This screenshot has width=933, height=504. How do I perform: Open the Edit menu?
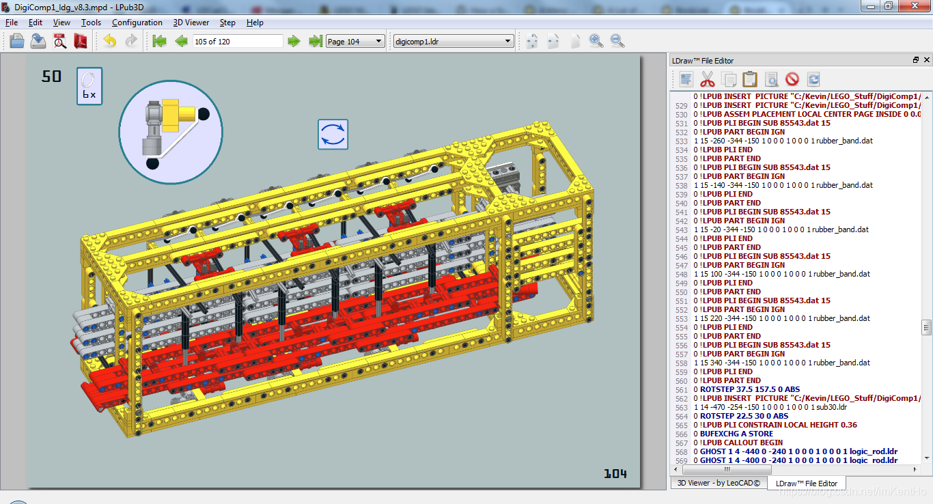(36, 23)
